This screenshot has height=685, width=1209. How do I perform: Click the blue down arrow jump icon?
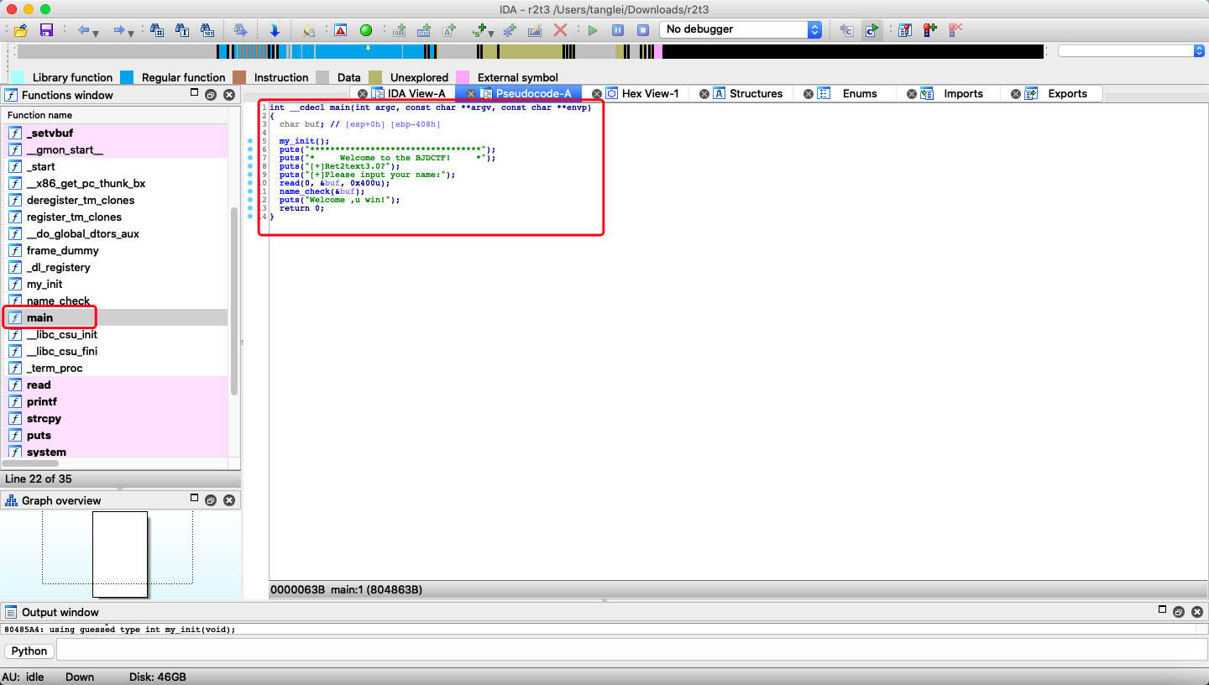tap(275, 30)
